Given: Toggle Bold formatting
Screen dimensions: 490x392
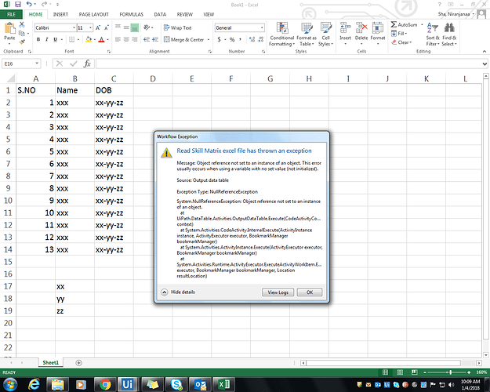Looking at the screenshot, I should tap(38, 39).
